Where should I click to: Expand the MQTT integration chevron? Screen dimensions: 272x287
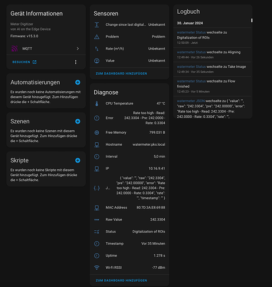pos(77,49)
